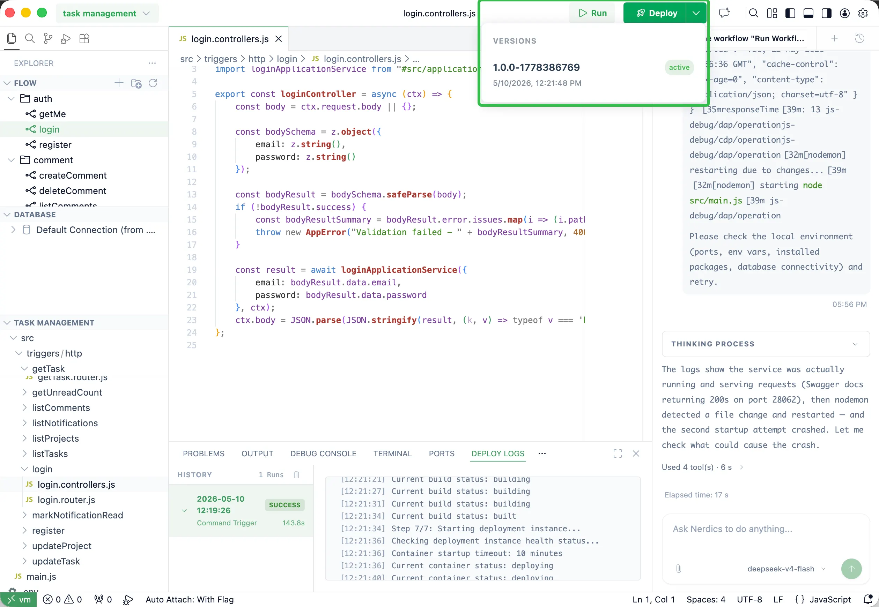Expand Default Connection database entry
The height and width of the screenshot is (607, 879).
pos(13,230)
